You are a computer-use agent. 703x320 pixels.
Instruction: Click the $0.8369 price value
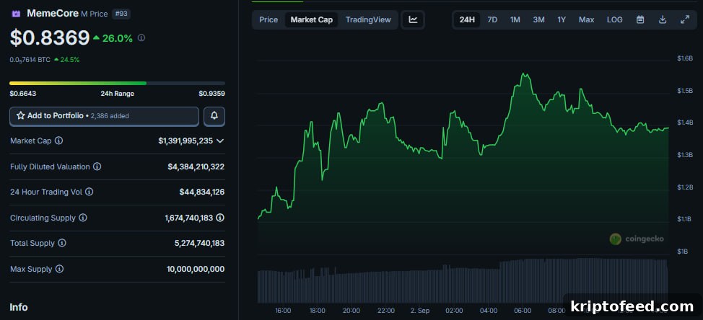[50, 38]
